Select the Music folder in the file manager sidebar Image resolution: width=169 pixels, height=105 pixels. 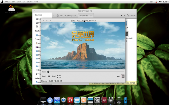(x=38, y=59)
